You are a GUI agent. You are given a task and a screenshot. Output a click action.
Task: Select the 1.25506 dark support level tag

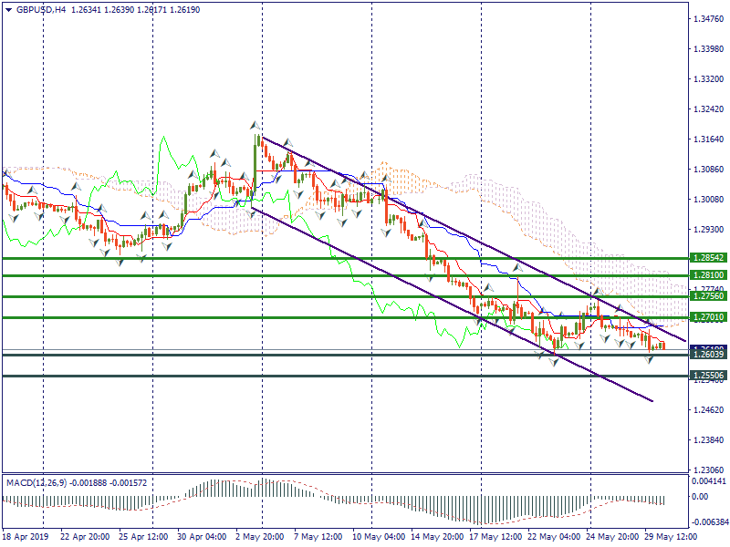pyautogui.click(x=707, y=376)
